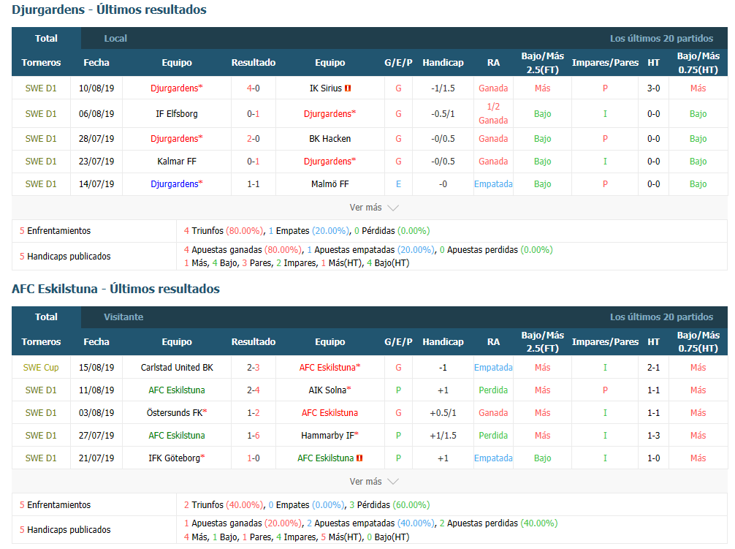Click the handicap value +1/1.5
The height and width of the screenshot is (549, 735).
(443, 436)
